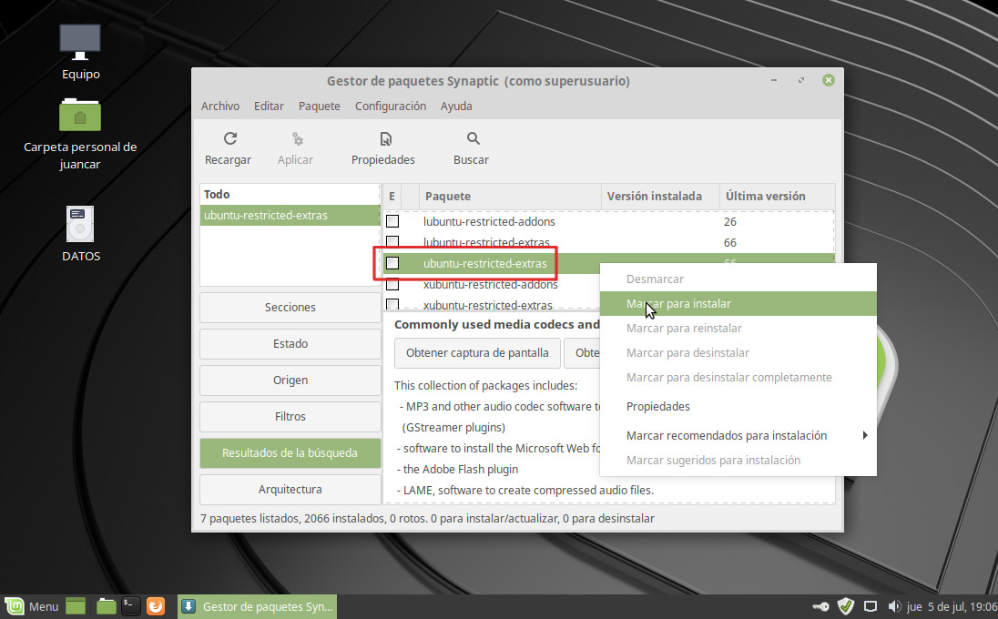
Task: Toggle checkbox for lubuntu-restricted-addons
Action: tap(392, 221)
